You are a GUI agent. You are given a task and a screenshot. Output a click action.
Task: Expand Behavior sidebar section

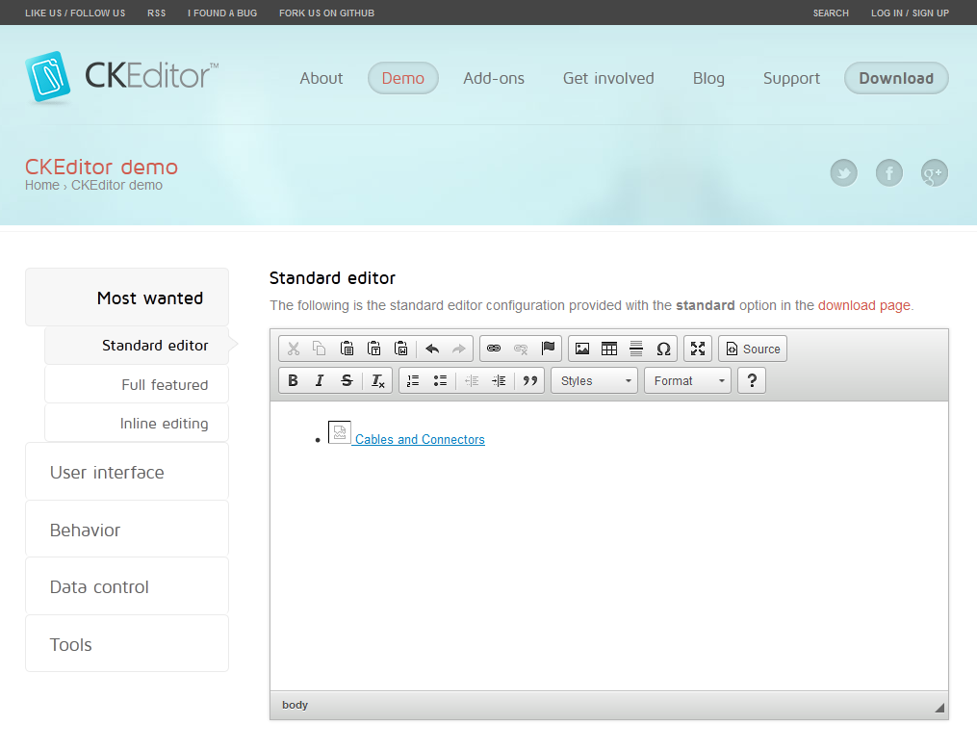[x=127, y=530]
